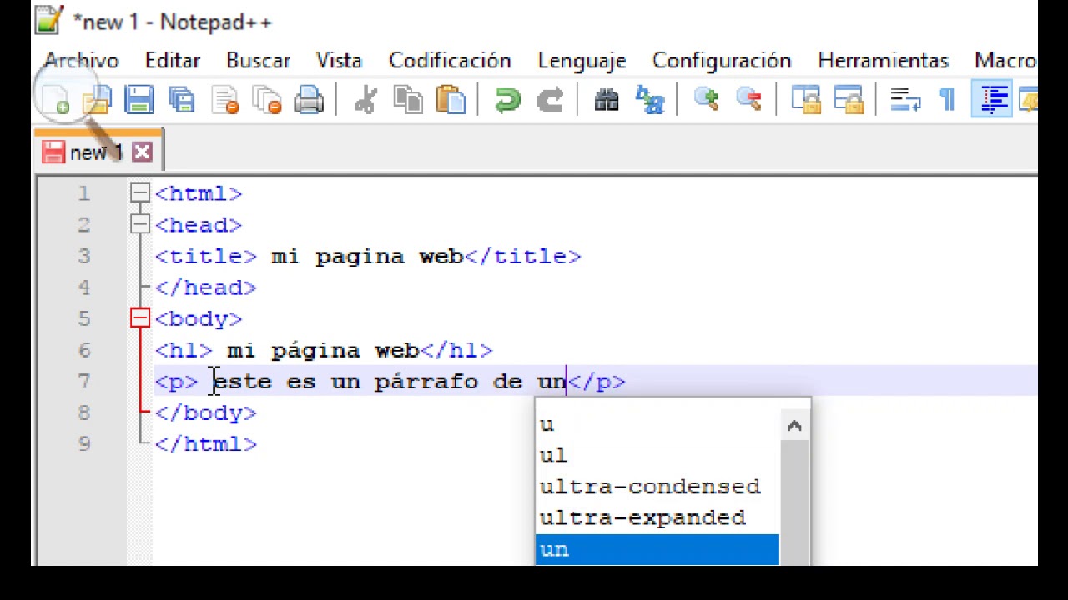Select the new 1 document tab
Viewport: 1068px width, 600px height.
[98, 152]
